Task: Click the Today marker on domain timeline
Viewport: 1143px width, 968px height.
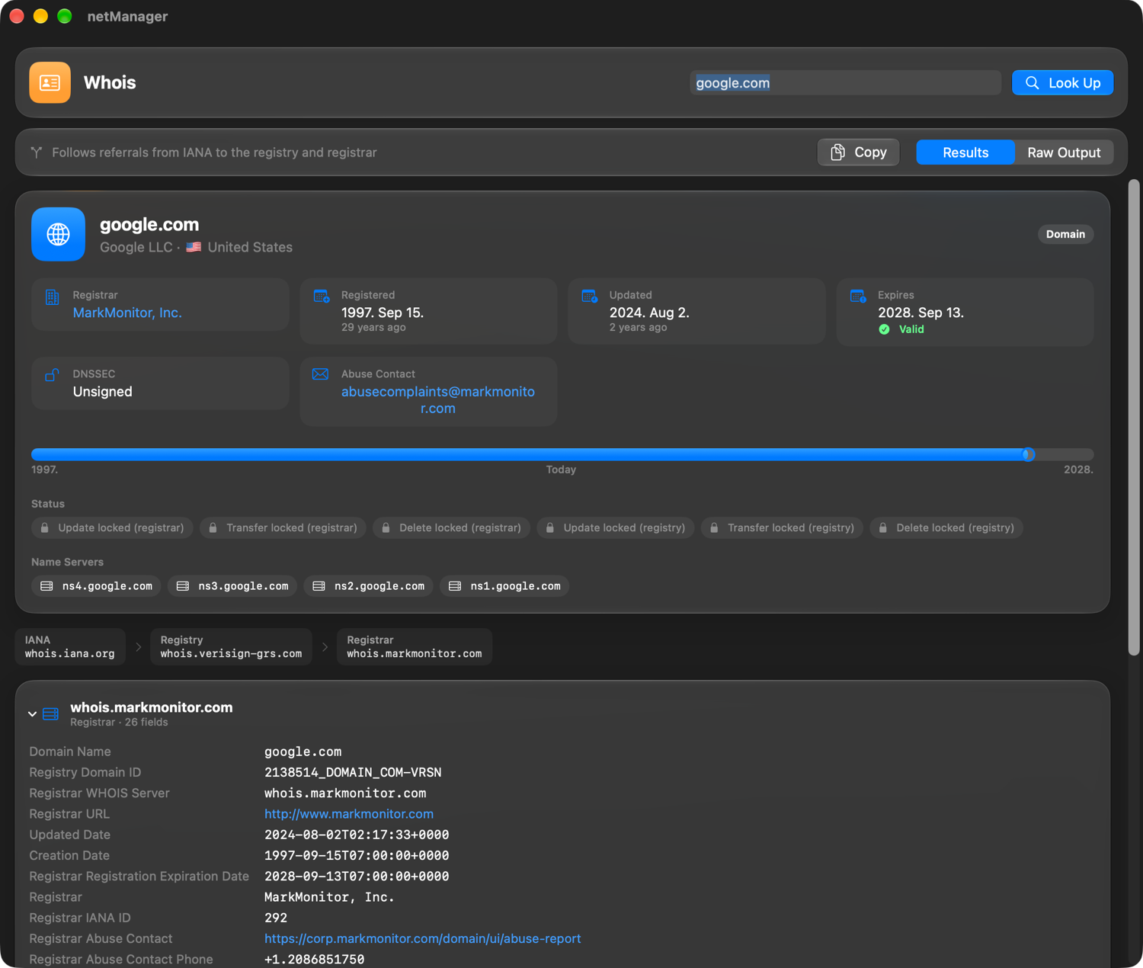Action: tap(1028, 454)
